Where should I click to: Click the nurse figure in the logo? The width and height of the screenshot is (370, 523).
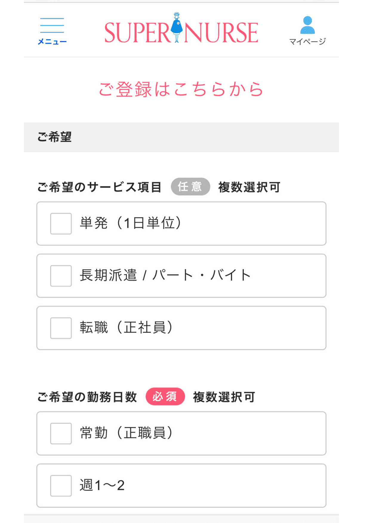177,28
